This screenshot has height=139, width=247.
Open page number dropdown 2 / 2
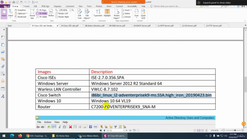[123, 131]
